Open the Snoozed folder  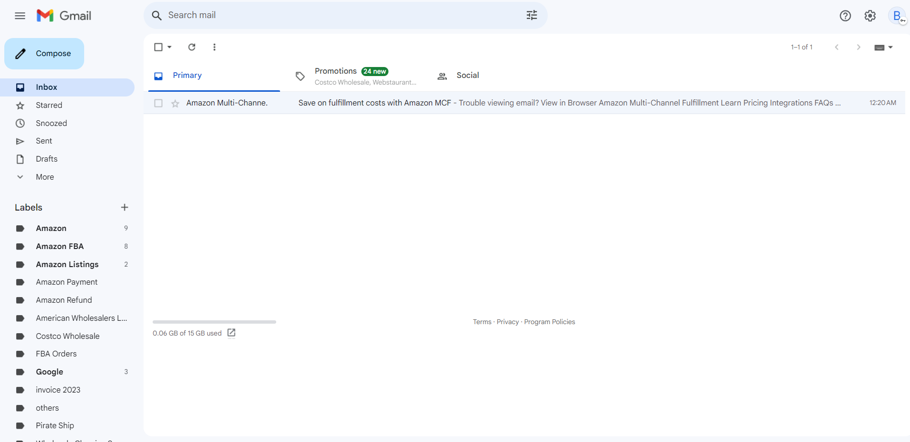pyautogui.click(x=67, y=123)
